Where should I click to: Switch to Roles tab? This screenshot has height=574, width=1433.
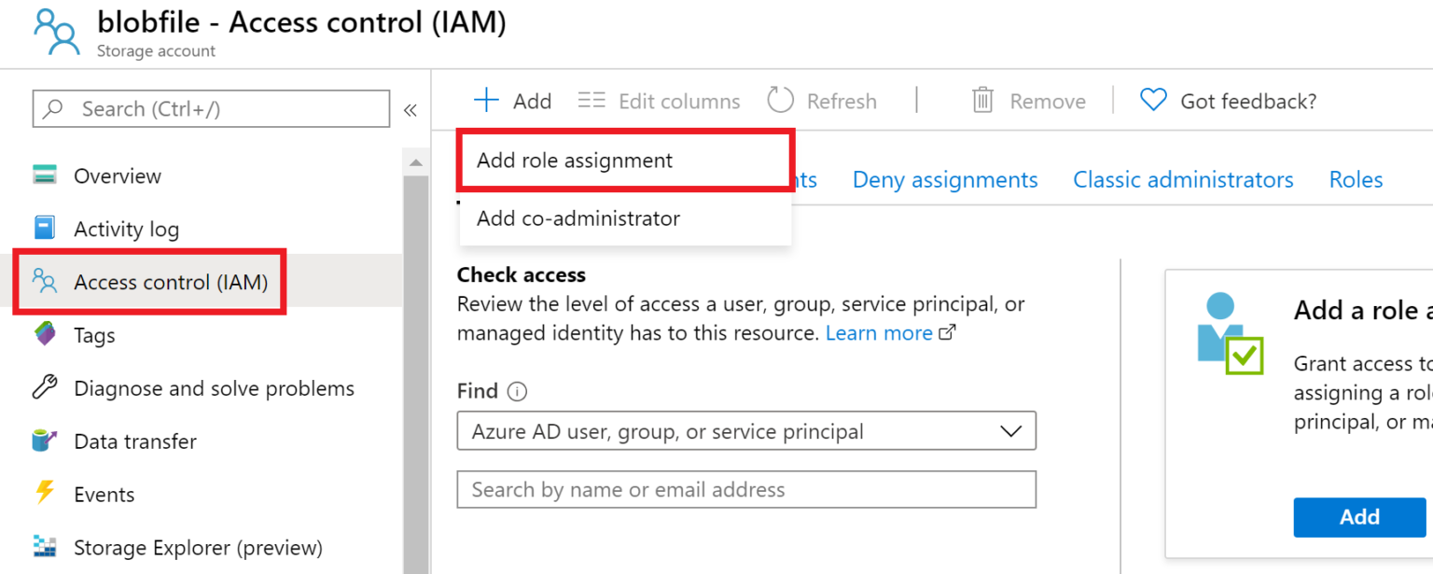[x=1356, y=179]
